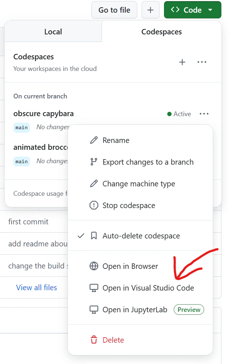
Task: Click the monitor icon for JupyterLab
Action: coord(94,309)
